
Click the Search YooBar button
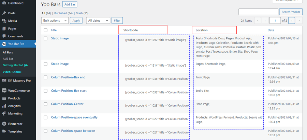(x=291, y=12)
